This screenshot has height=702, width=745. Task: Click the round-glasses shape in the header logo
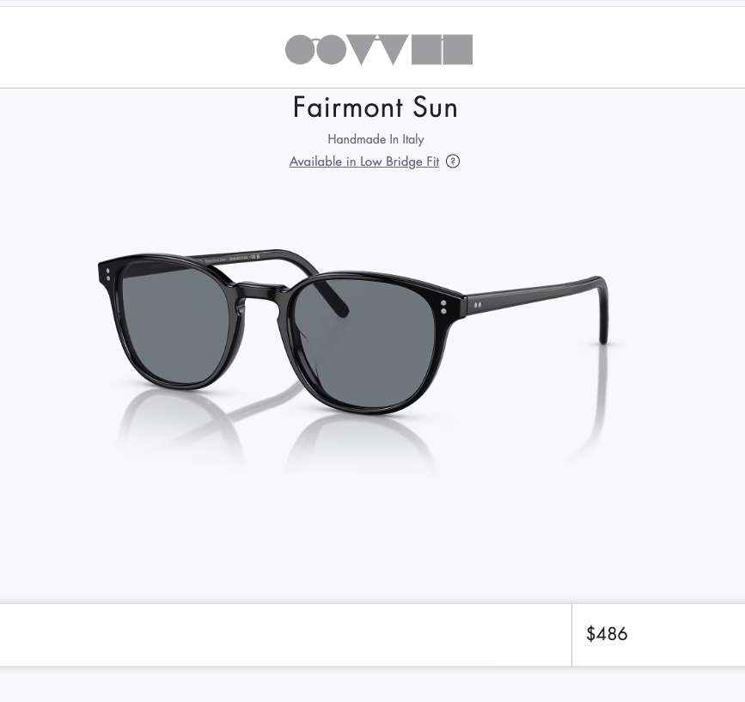click(x=315, y=50)
